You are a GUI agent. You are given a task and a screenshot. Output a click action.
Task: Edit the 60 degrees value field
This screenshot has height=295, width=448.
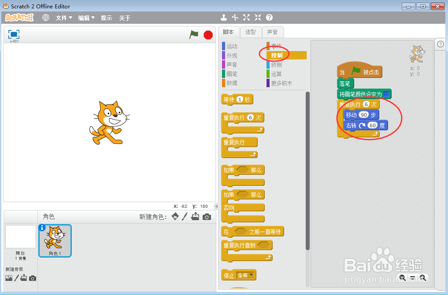[x=373, y=125]
